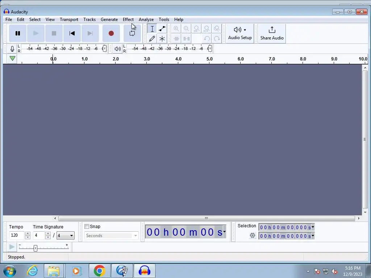Screen dimensions: 371x278
Task: Open the Transport menu
Action: [69, 20]
